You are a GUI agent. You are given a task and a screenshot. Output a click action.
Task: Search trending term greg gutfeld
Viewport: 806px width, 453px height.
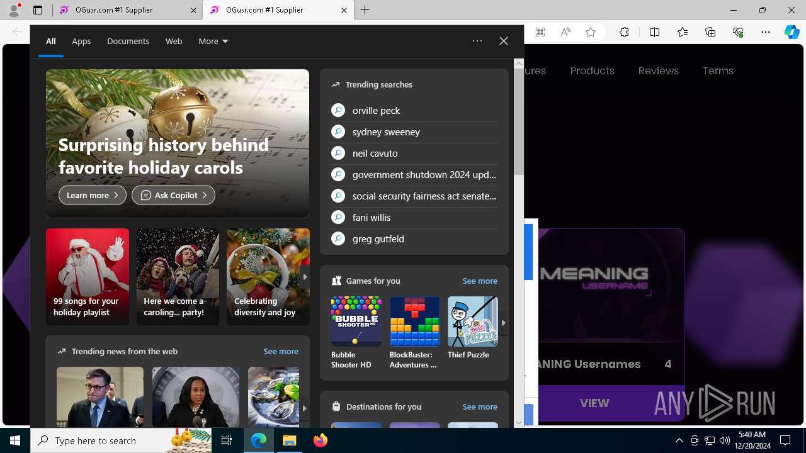click(x=378, y=238)
